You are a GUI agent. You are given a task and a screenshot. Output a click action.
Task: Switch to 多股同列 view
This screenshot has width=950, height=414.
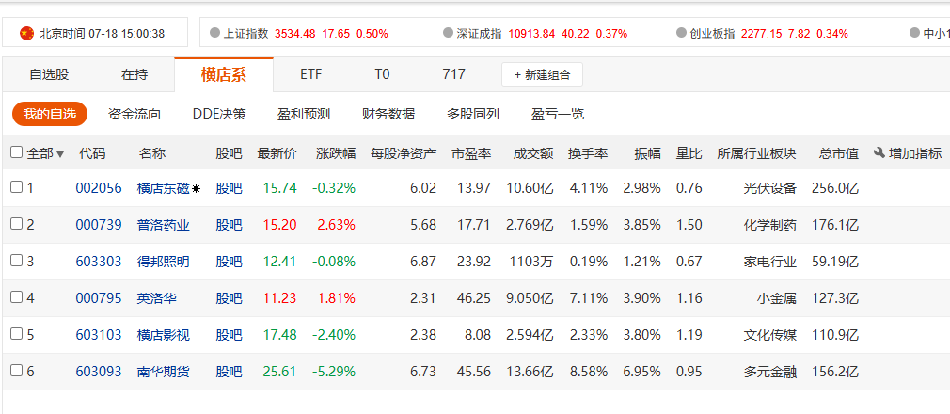coord(472,114)
